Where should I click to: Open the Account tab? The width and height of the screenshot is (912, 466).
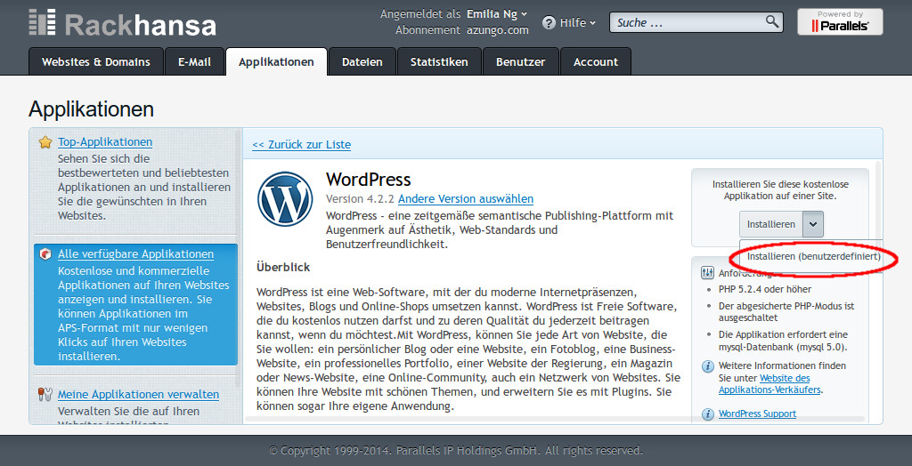(596, 61)
